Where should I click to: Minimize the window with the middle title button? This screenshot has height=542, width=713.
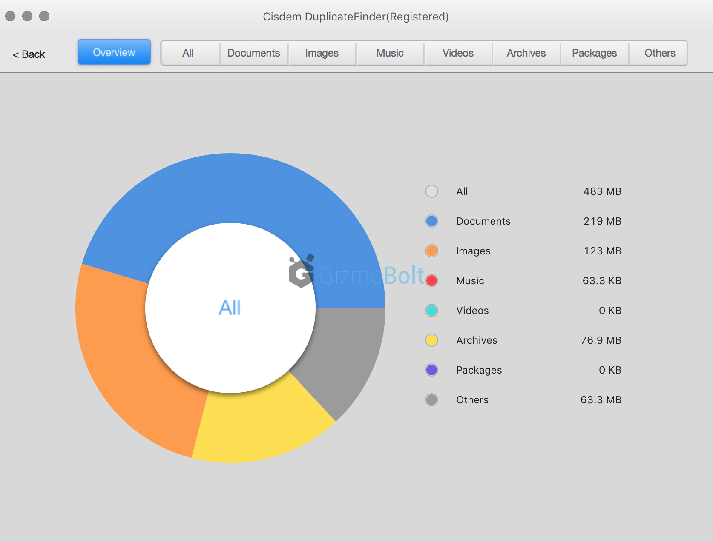(27, 16)
